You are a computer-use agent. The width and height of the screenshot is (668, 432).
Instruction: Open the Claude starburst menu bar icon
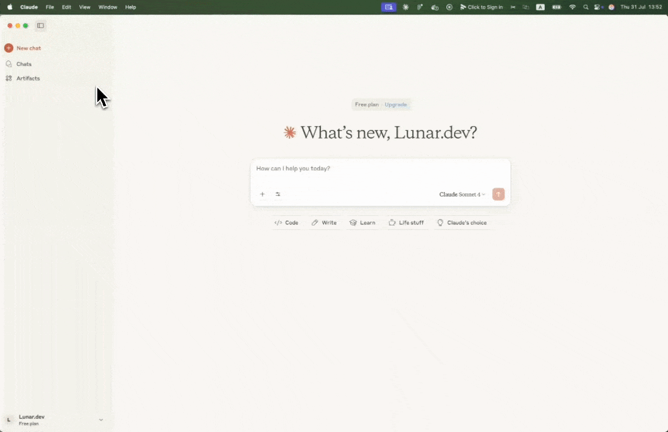tap(405, 7)
